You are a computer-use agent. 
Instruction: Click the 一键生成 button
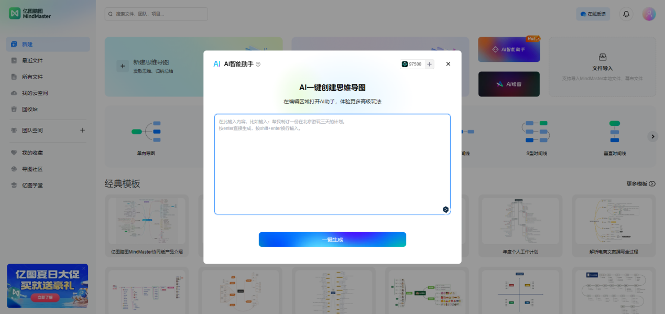(332, 239)
